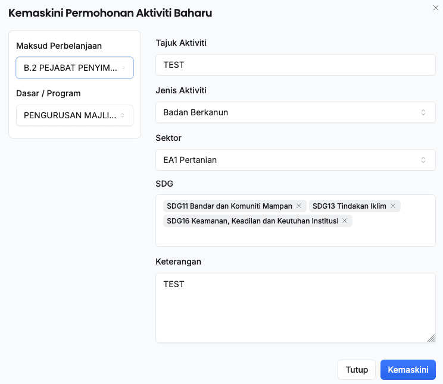Click the chevron arrows in Jenis Aktiviti field

(423, 112)
